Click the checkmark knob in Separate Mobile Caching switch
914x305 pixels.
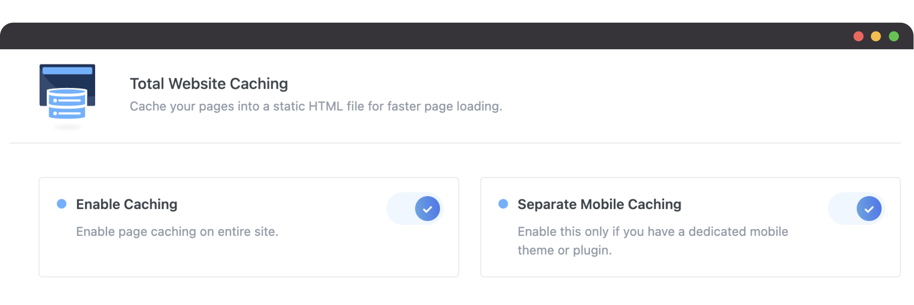[x=869, y=209]
